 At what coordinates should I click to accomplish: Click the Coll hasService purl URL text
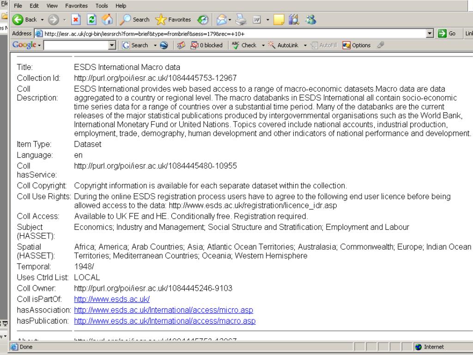point(155,166)
